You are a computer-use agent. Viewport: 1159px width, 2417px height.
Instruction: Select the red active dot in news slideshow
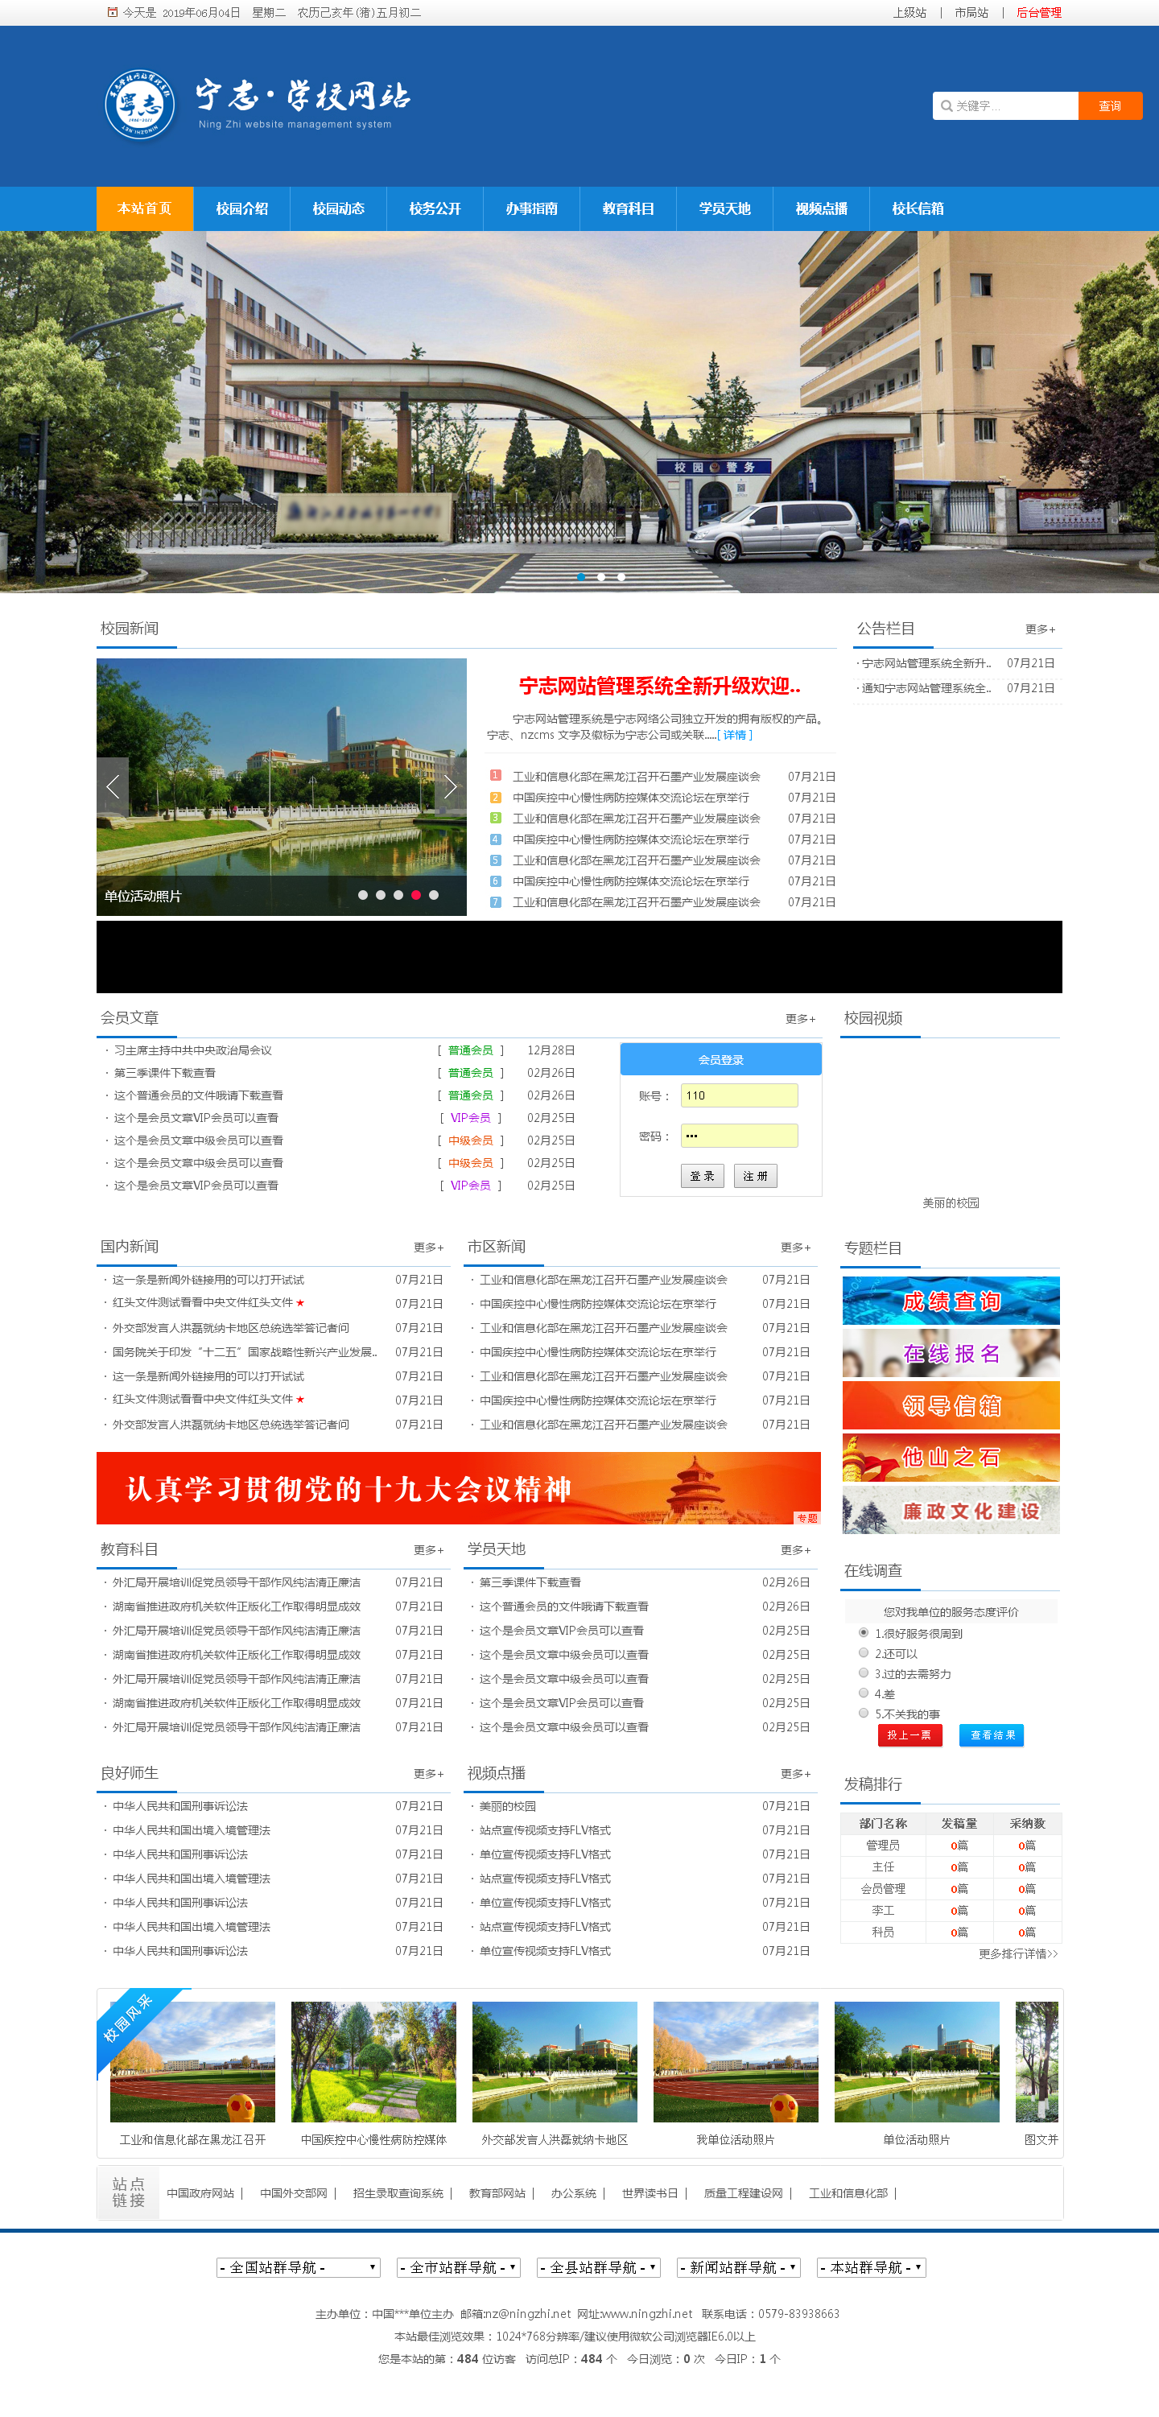pos(416,895)
